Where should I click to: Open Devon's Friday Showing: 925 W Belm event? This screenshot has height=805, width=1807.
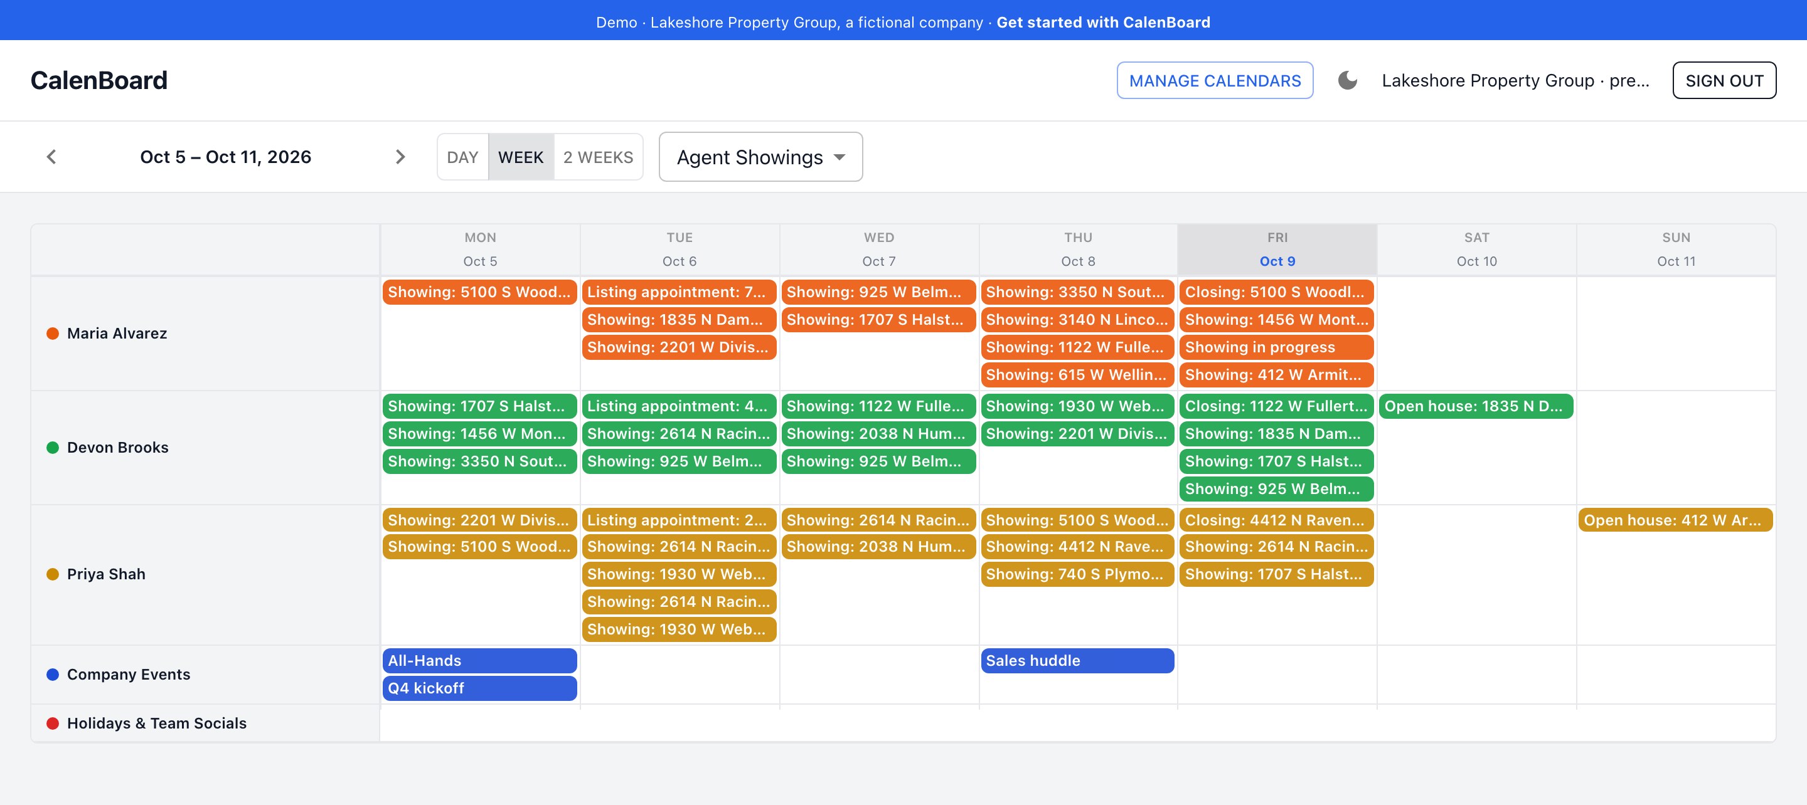point(1277,490)
